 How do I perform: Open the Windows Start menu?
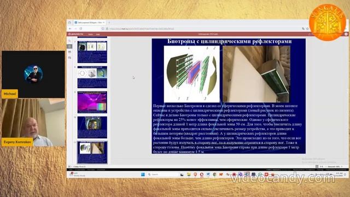coord(143,175)
